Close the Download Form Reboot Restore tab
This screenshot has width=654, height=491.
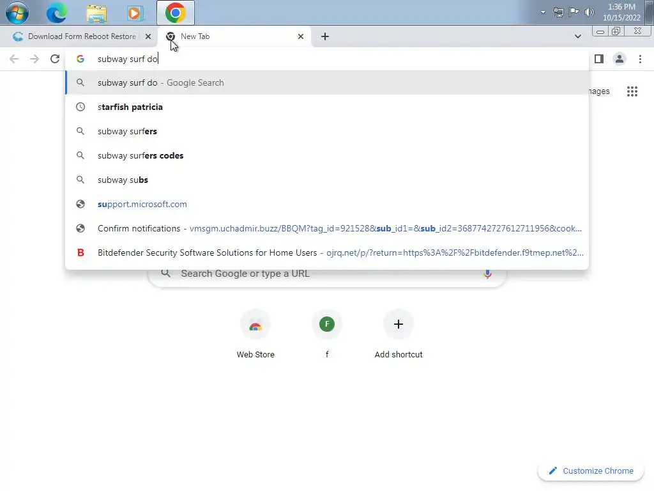148,36
